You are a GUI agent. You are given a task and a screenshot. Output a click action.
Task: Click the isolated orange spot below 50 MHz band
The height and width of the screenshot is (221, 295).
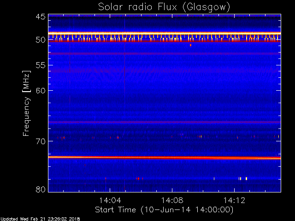(190, 45)
